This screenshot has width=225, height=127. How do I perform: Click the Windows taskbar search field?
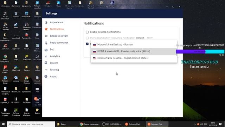pos(31,124)
